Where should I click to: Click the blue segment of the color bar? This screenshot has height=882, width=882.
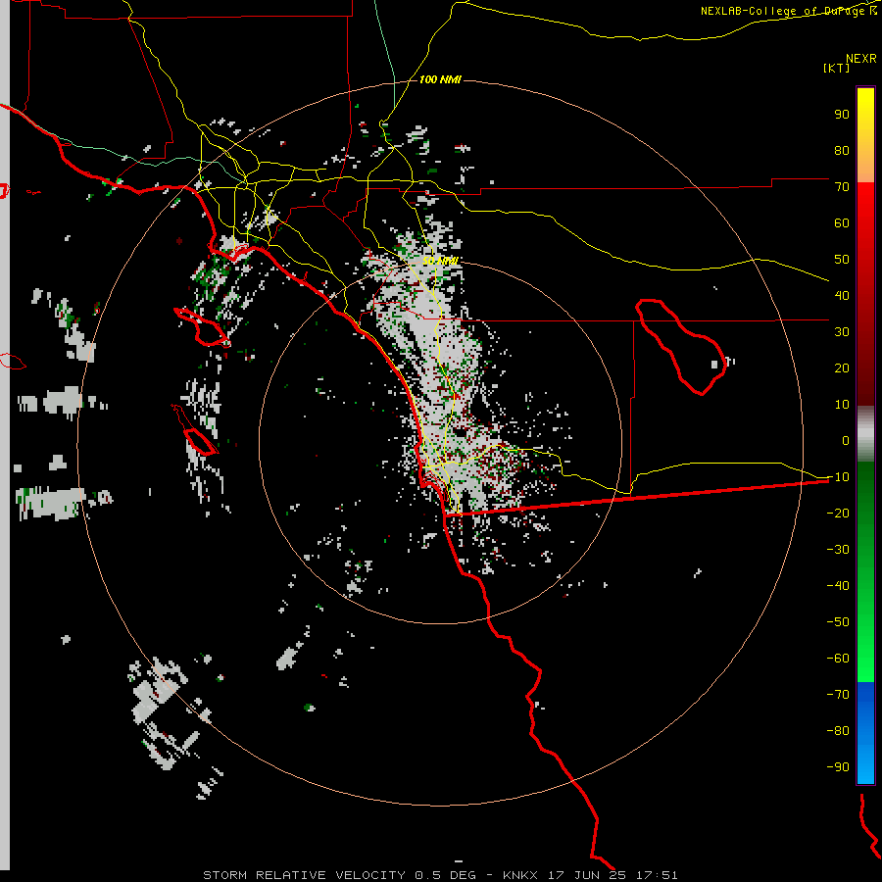pos(865,733)
